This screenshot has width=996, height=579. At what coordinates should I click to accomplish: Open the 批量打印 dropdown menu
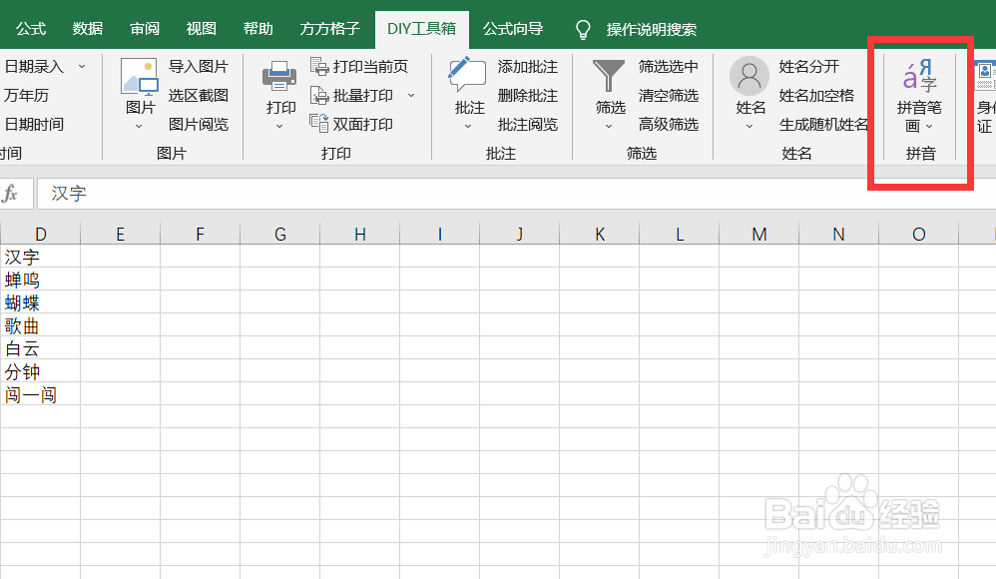click(x=409, y=95)
